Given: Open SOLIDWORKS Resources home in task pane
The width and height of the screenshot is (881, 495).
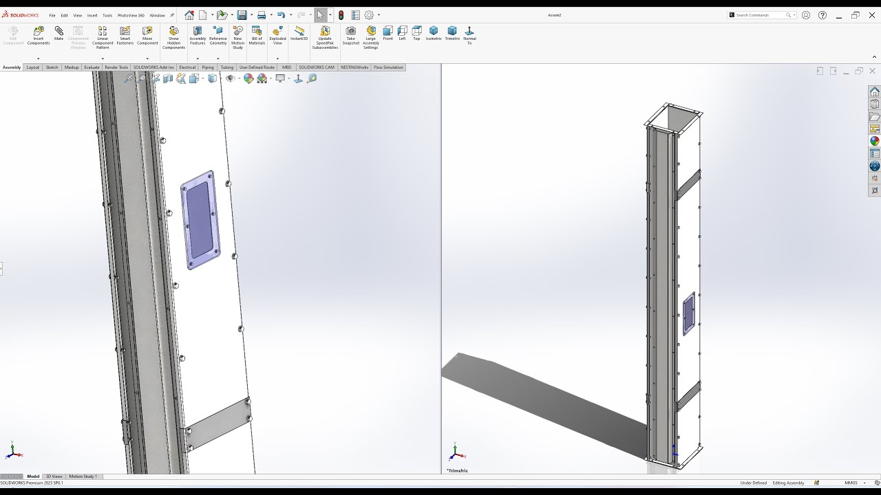Looking at the screenshot, I should click(875, 91).
